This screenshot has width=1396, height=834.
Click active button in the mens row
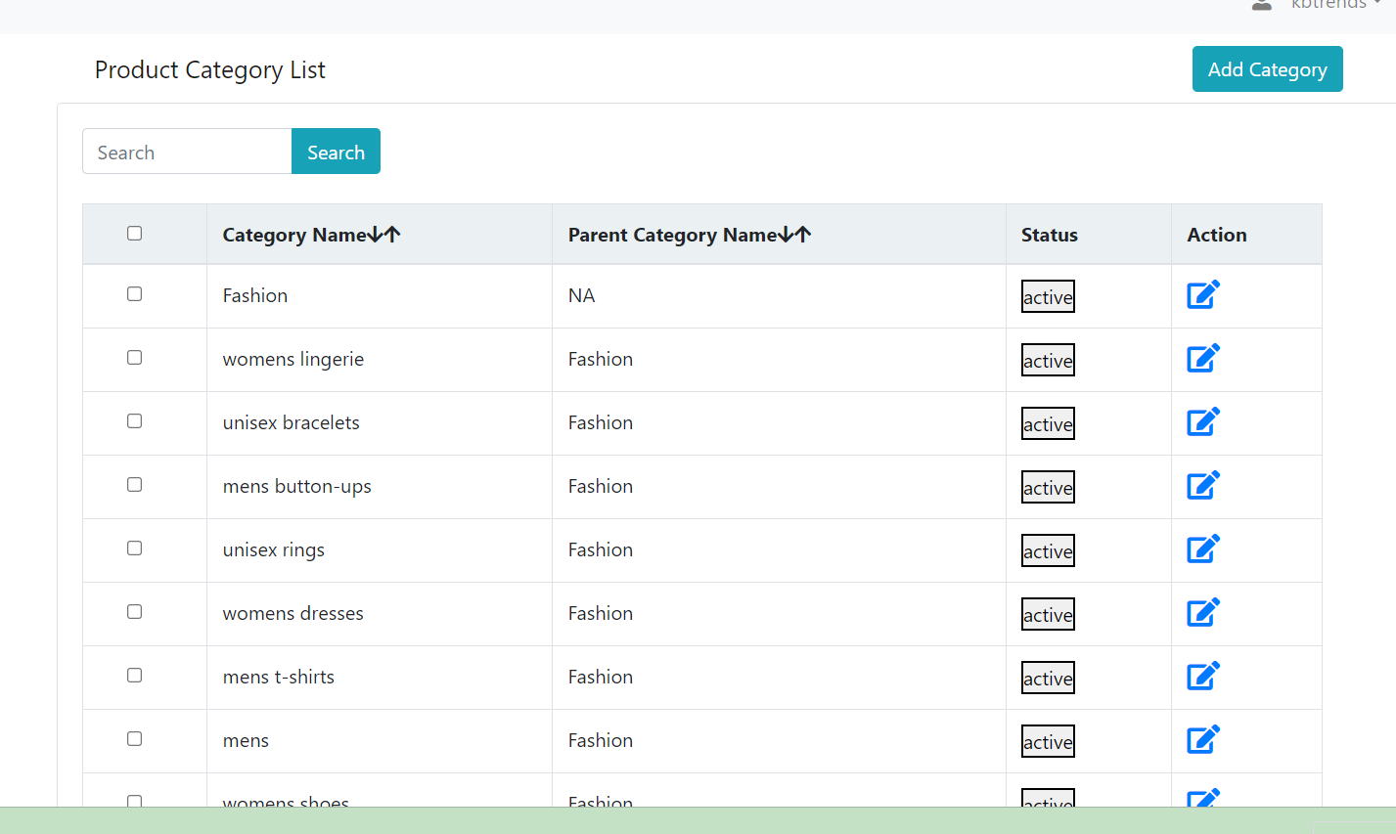(x=1048, y=741)
